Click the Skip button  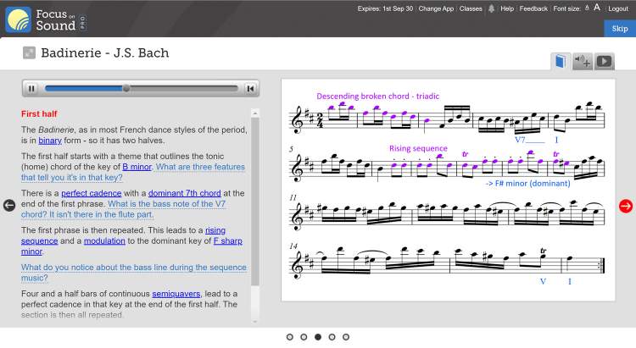coord(620,28)
